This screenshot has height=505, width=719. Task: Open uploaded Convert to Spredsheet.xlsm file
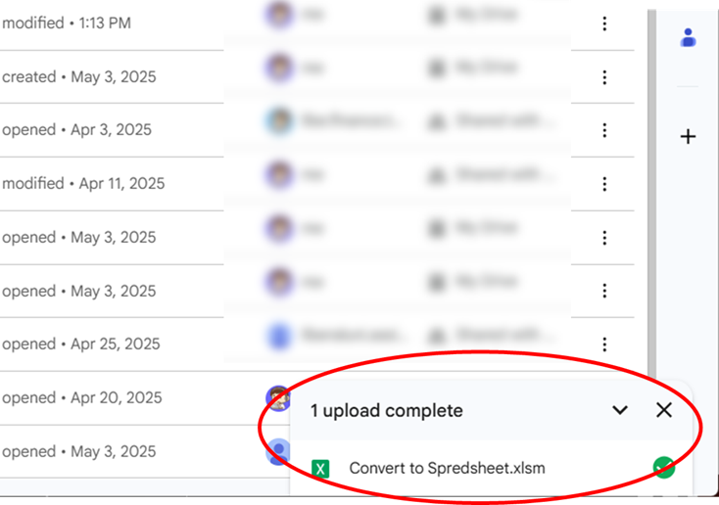click(x=447, y=468)
